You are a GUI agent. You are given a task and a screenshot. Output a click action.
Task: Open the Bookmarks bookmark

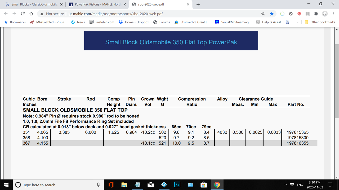click(15, 22)
